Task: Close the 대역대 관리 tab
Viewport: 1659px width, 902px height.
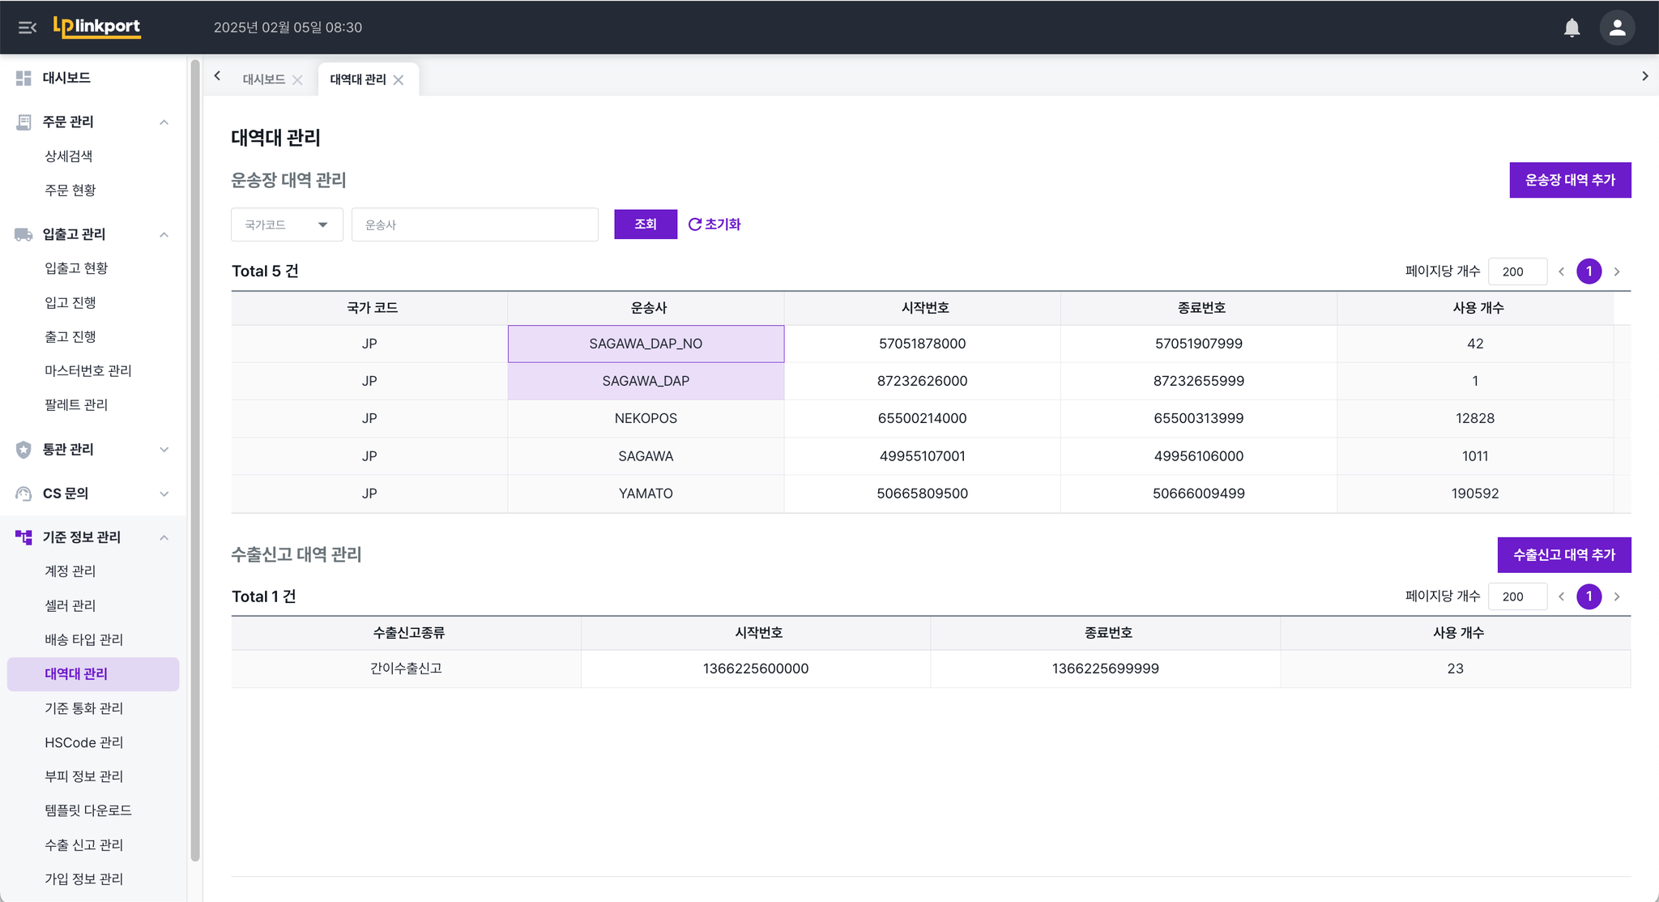Action: pyautogui.click(x=399, y=79)
